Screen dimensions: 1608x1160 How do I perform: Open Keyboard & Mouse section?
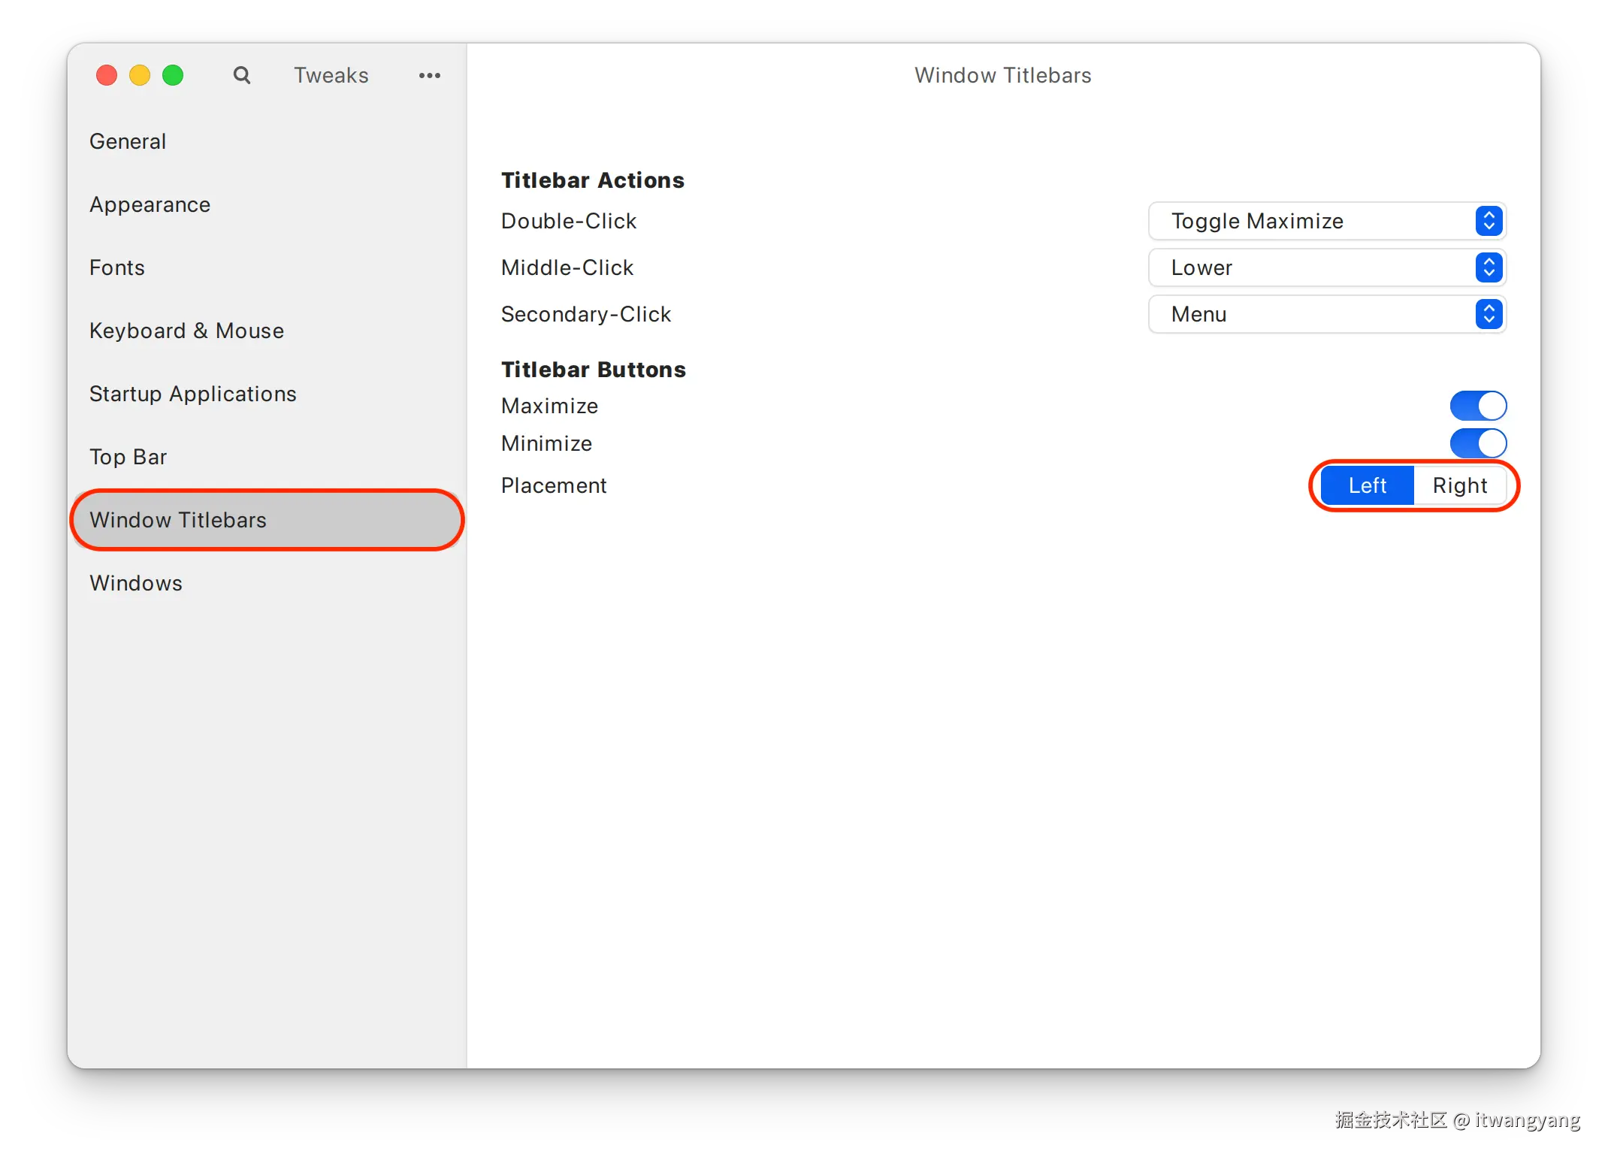click(186, 331)
